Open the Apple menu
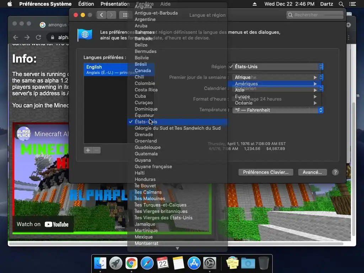Image resolution: width=364 pixels, height=273 pixels. point(10,4)
